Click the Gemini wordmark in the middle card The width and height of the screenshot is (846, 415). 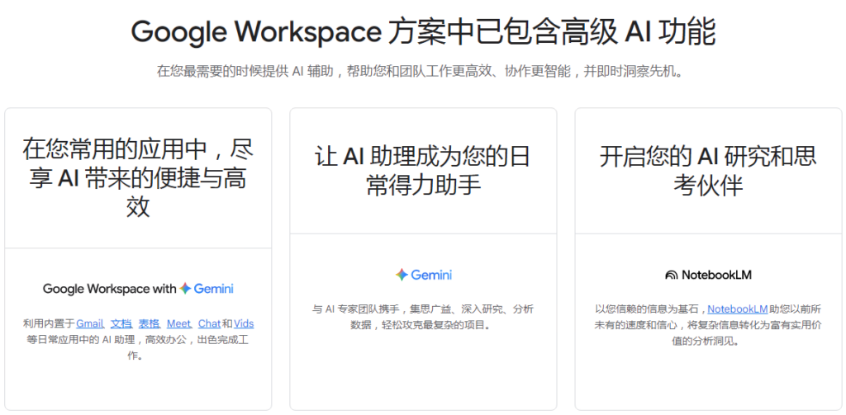pyautogui.click(x=431, y=275)
